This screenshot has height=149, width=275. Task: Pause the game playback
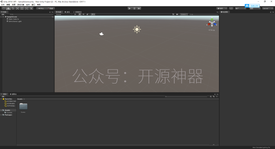coord(134,8)
